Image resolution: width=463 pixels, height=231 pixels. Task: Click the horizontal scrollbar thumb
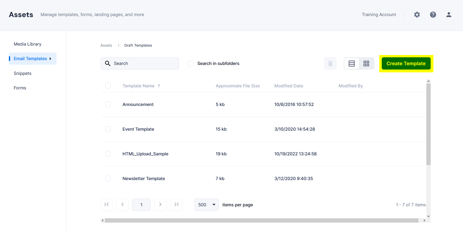[262, 220]
